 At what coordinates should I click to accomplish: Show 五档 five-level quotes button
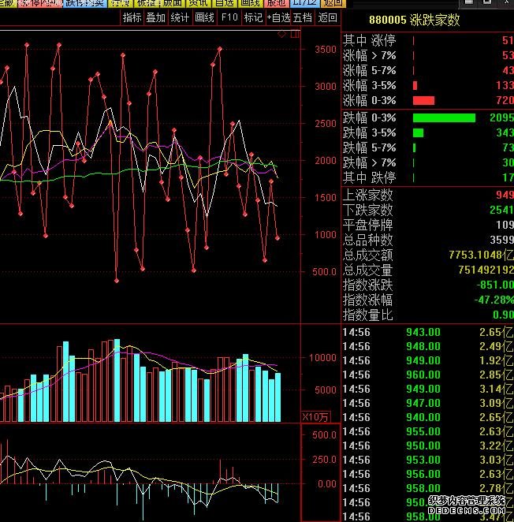click(303, 17)
